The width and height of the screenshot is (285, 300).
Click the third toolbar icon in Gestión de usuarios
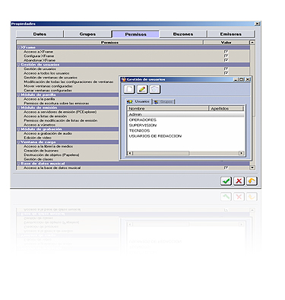[x=155, y=89]
